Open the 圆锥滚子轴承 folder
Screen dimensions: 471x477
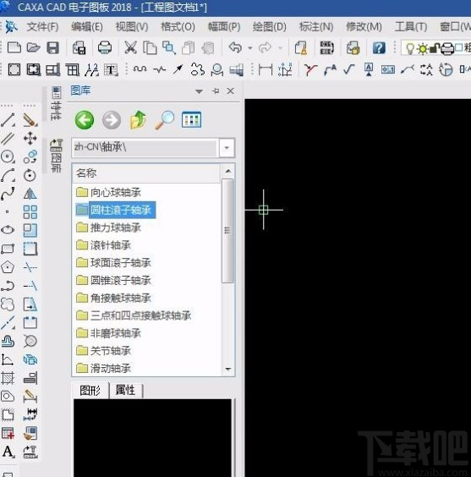[113, 280]
